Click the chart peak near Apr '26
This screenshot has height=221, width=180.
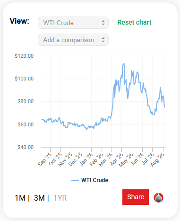[124, 63]
